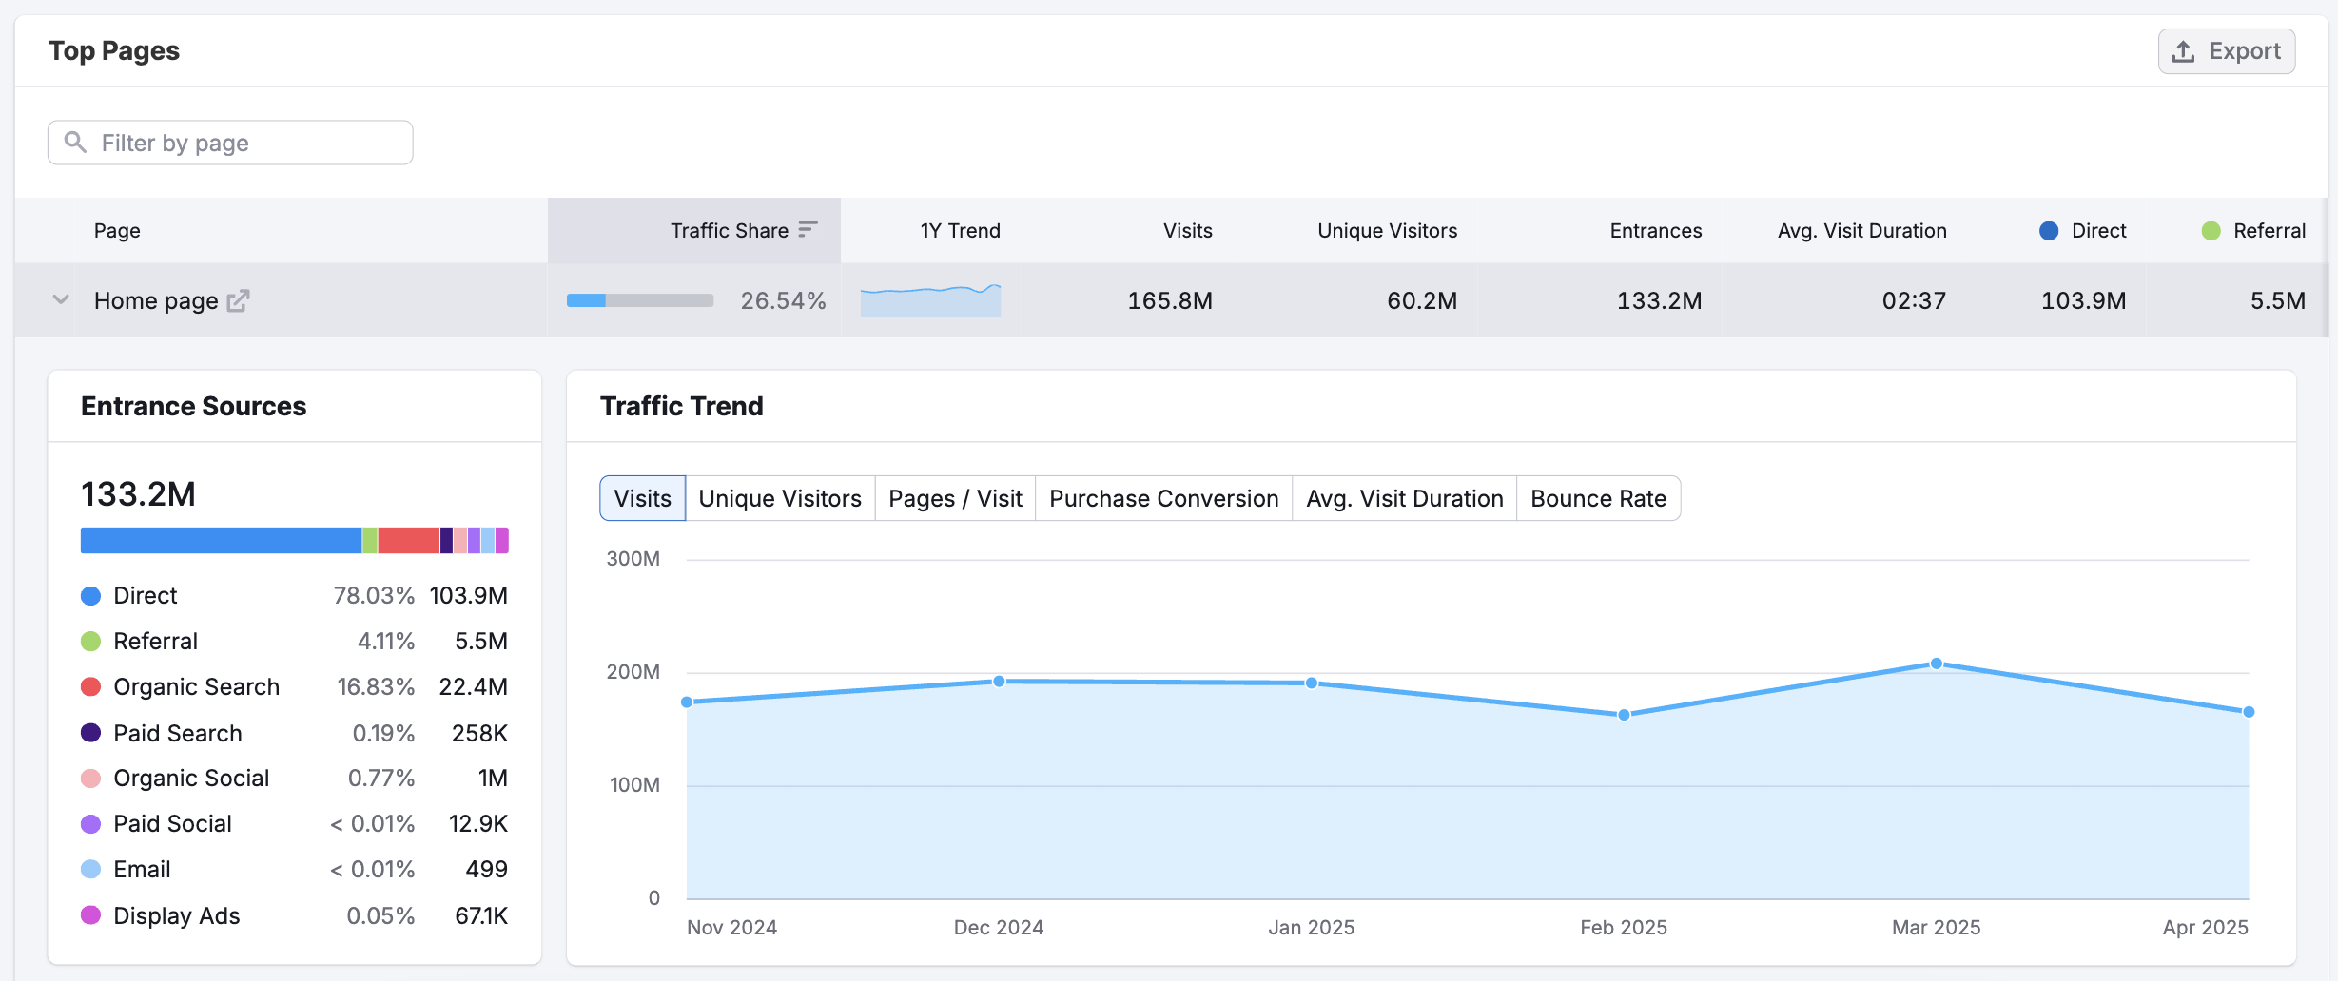The width and height of the screenshot is (2338, 981).
Task: Select the Avg. Visit Duration chart tab
Action: [x=1404, y=498]
